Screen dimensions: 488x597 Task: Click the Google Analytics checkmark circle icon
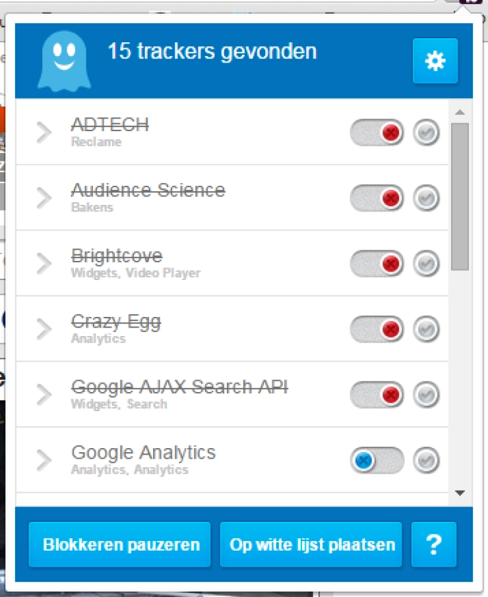tap(427, 461)
